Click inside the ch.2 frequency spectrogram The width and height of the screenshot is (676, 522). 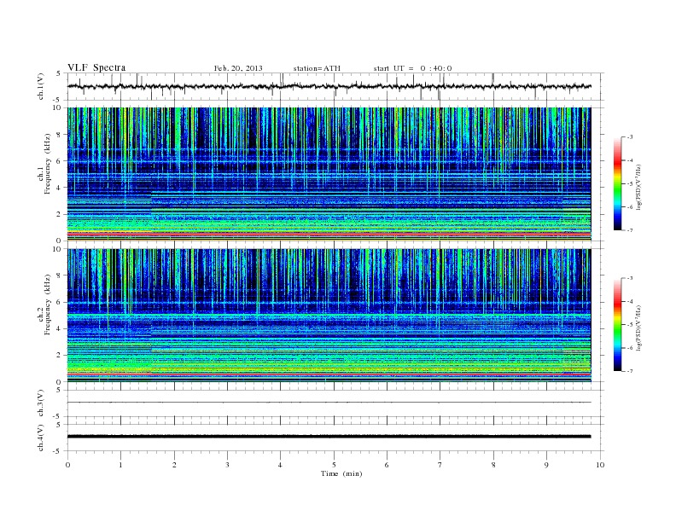329,316
